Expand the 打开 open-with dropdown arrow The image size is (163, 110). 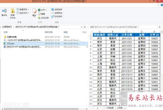tap(46, 10)
